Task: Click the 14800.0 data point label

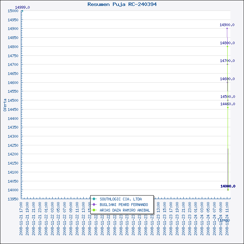Action: 227,43
